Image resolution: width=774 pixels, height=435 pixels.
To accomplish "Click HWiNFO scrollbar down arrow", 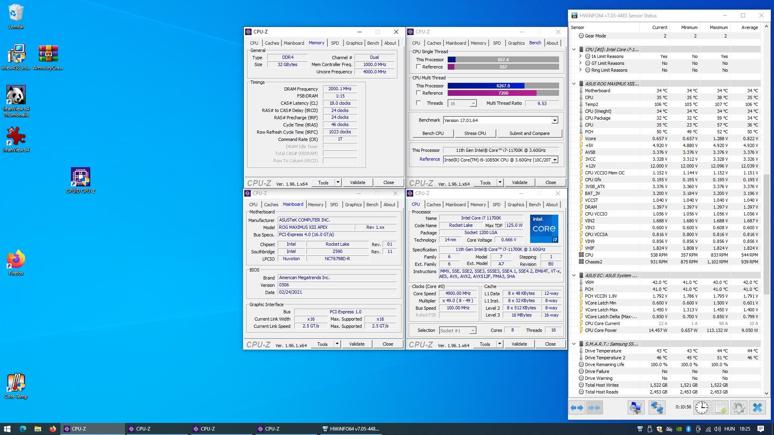I will click(x=766, y=394).
